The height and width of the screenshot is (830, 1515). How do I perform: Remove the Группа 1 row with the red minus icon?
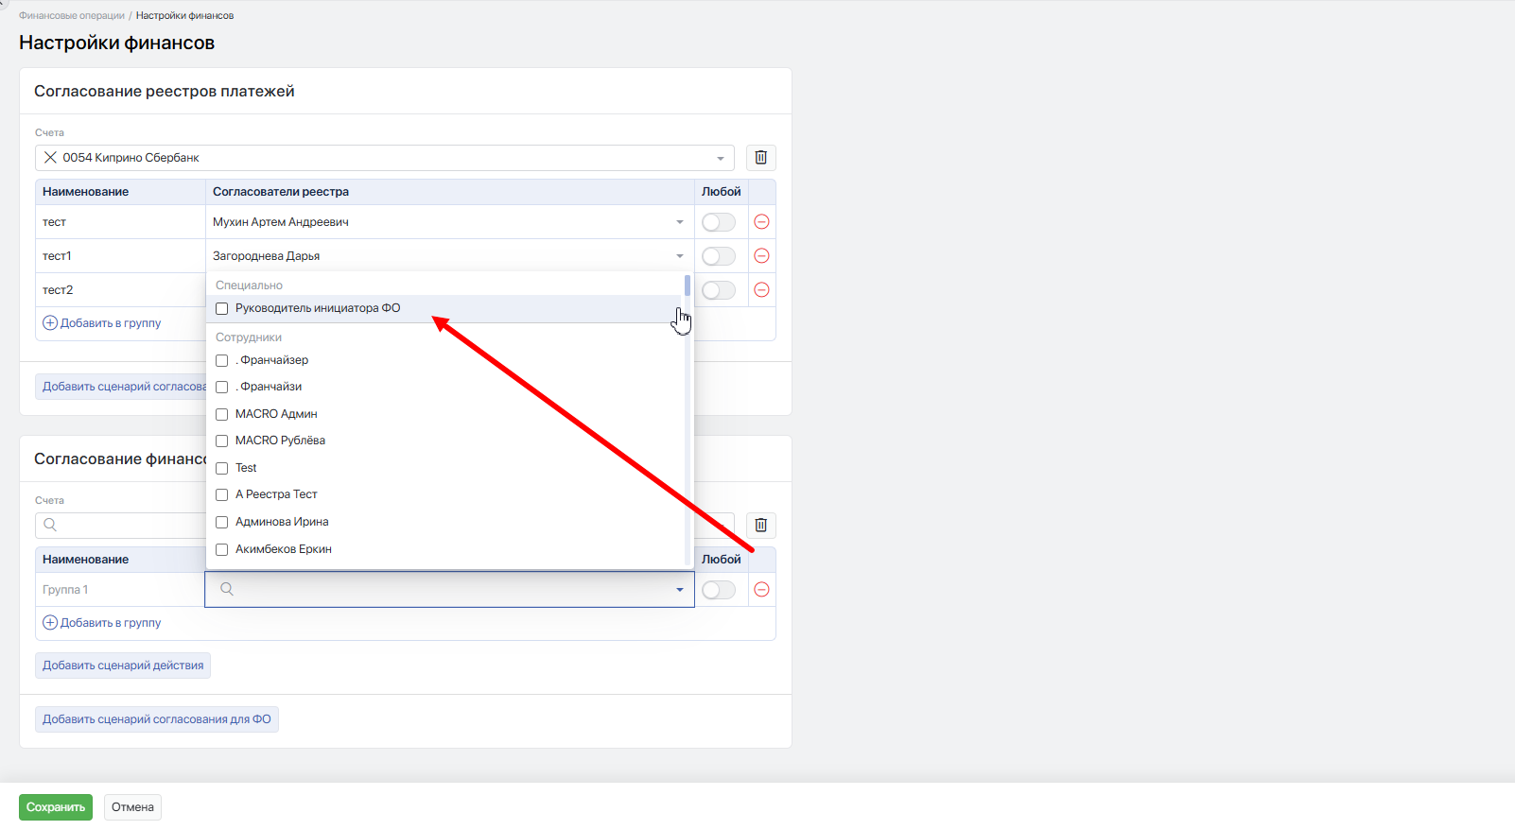pos(761,590)
